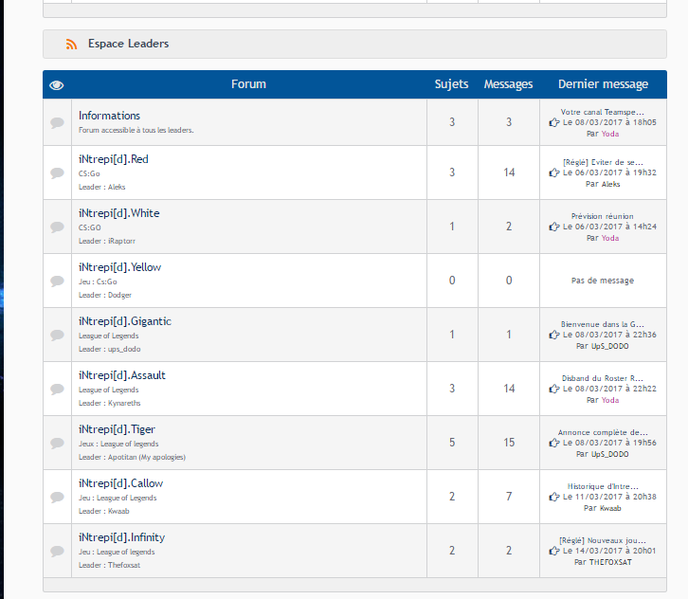The width and height of the screenshot is (688, 599).
Task: Open the iNtrepi[d].Assault forum
Action: pyautogui.click(x=121, y=375)
